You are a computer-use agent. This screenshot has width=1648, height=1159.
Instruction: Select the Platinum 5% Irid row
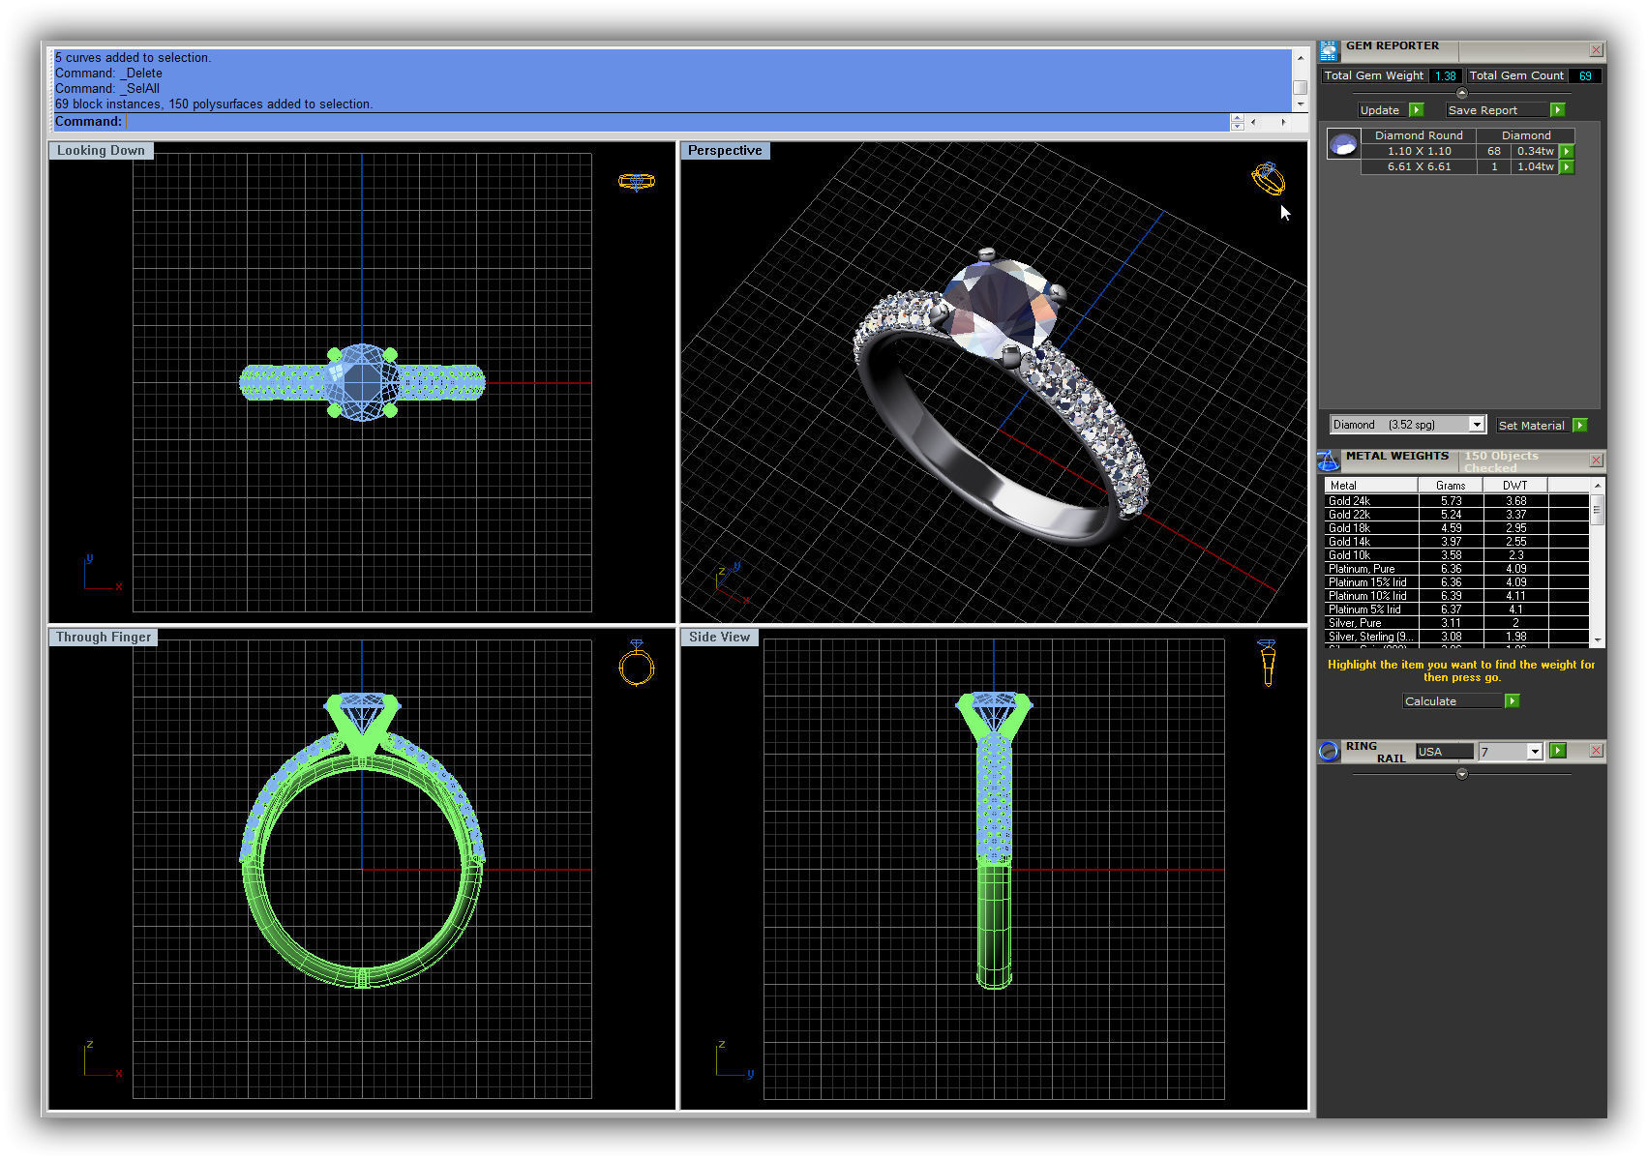click(1456, 609)
